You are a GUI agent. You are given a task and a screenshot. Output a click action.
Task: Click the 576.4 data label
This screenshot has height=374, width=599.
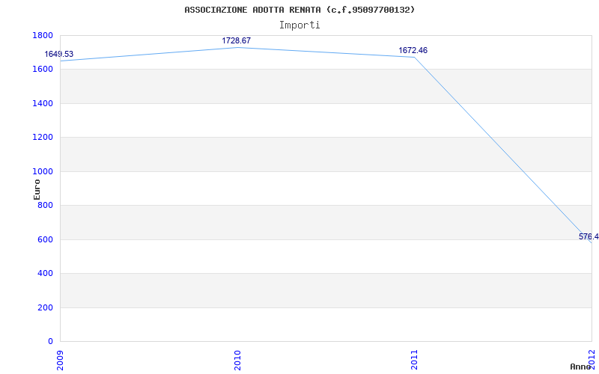click(589, 236)
